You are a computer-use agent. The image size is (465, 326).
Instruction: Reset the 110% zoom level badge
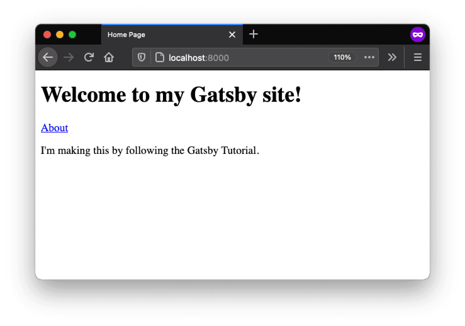[342, 57]
